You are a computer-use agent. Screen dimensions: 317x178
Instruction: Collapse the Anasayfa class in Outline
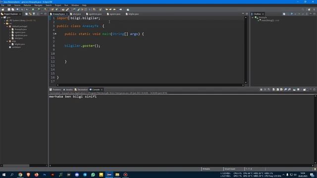253,18
